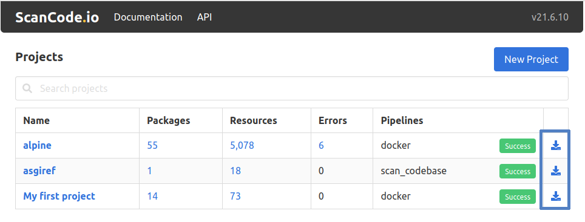This screenshot has height=222, width=585.
Task: Open the My first project link
Action: coord(59,196)
